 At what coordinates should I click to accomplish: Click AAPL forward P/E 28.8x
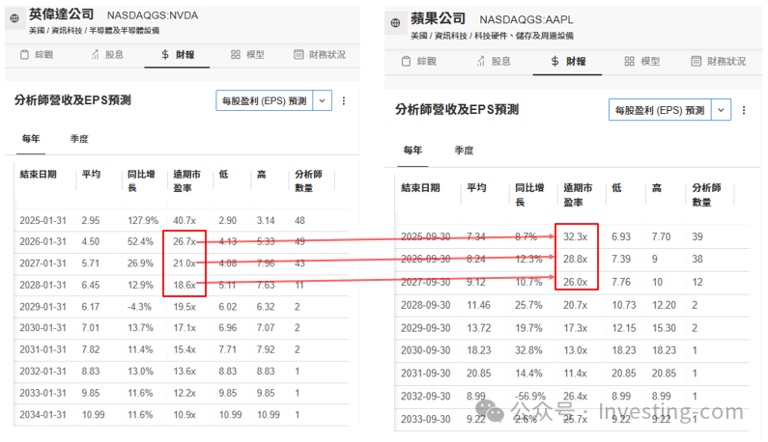(575, 259)
